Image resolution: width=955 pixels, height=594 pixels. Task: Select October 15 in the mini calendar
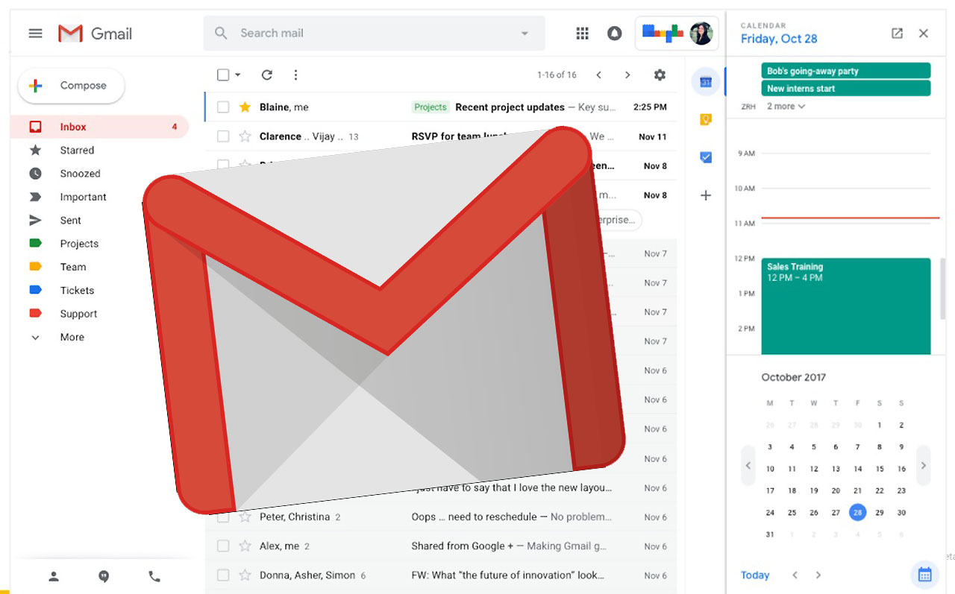pos(880,469)
